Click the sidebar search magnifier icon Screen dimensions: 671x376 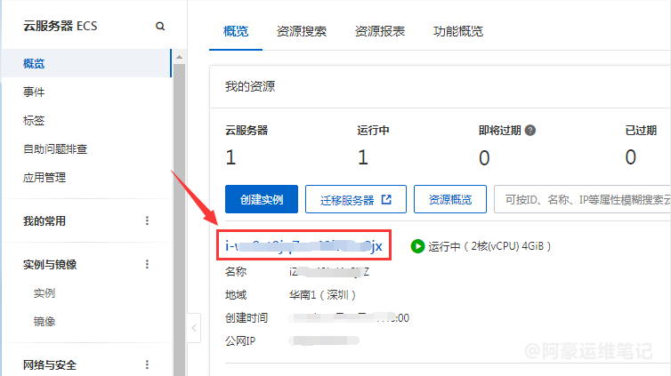click(160, 26)
